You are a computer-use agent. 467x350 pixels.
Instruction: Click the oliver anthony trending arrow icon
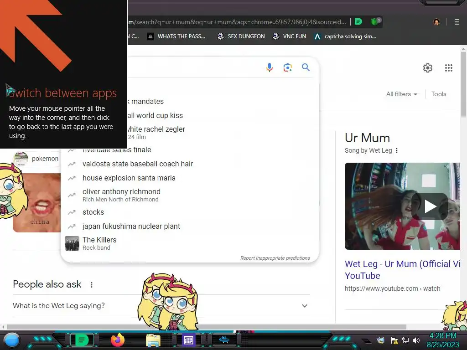pyautogui.click(x=72, y=195)
